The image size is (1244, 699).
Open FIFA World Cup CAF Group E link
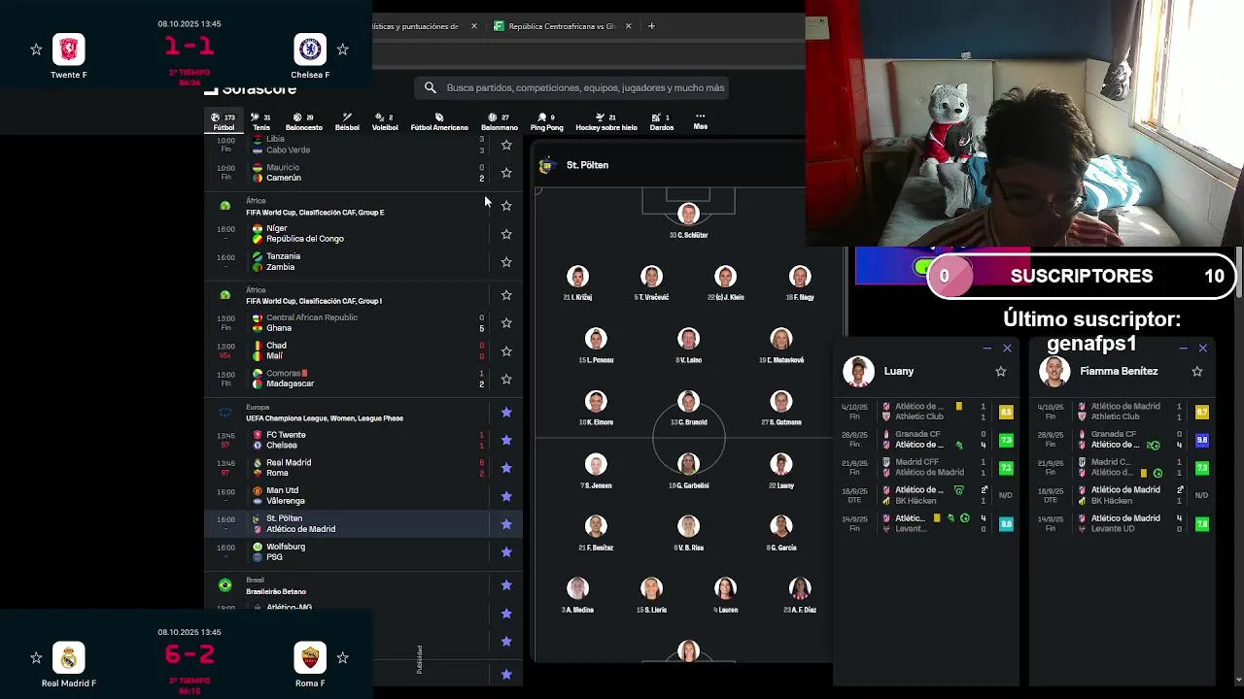(x=315, y=213)
